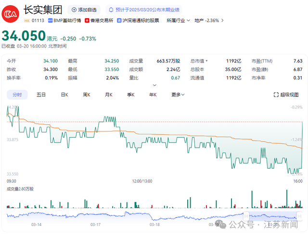This screenshot has height=237, width=308.
Task: Click the 03-18 date on the overview timeline
Action: click(154, 225)
